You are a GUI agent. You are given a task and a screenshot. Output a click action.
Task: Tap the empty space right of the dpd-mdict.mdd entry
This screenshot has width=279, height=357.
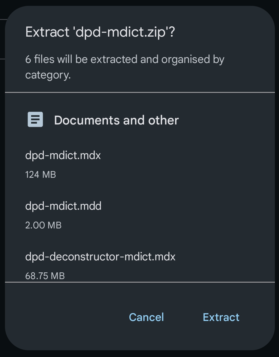(190, 211)
